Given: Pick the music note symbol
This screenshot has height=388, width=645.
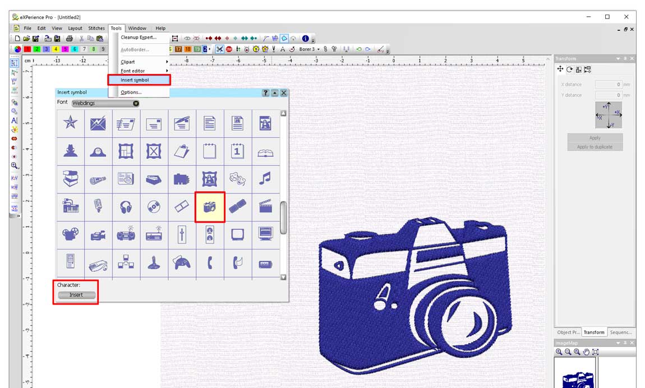Looking at the screenshot, I should point(265,179).
